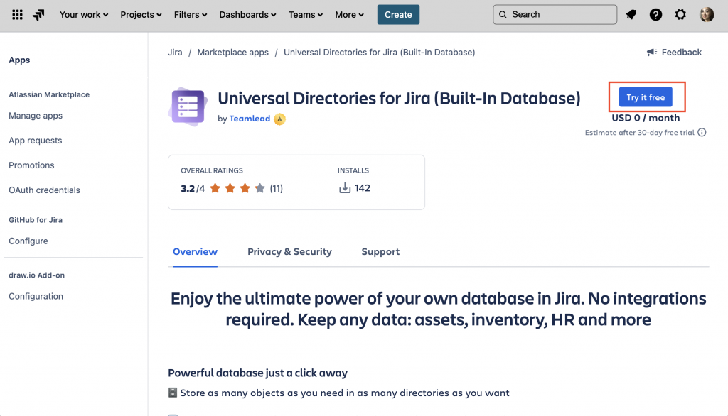
Task: Open the Filters dropdown
Action: pyautogui.click(x=191, y=15)
